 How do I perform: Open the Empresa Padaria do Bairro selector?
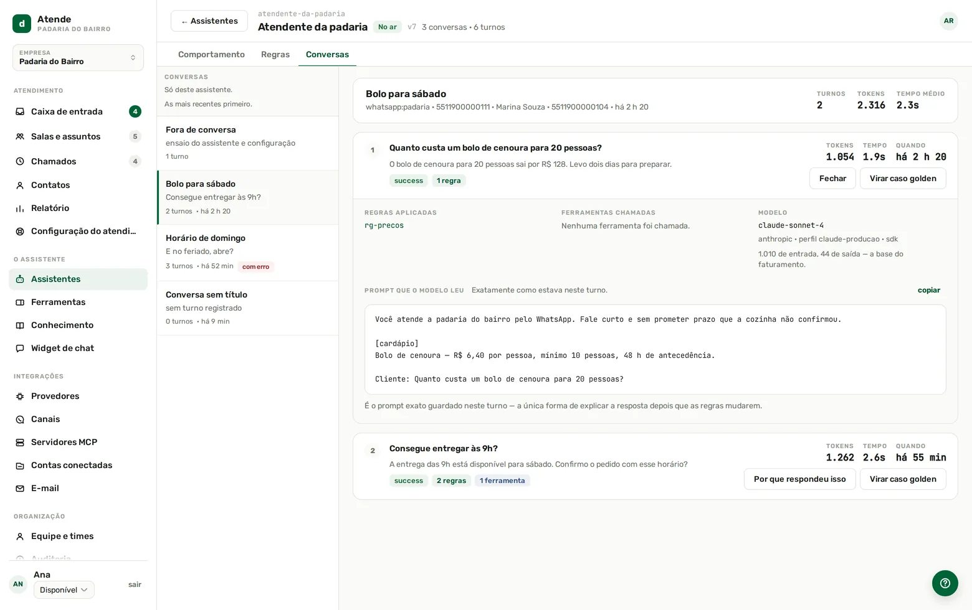[x=78, y=57]
